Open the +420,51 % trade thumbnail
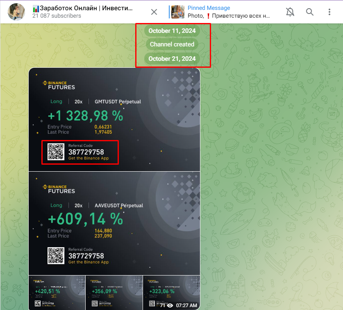Viewport: 343px width, 310px height. coord(57,292)
